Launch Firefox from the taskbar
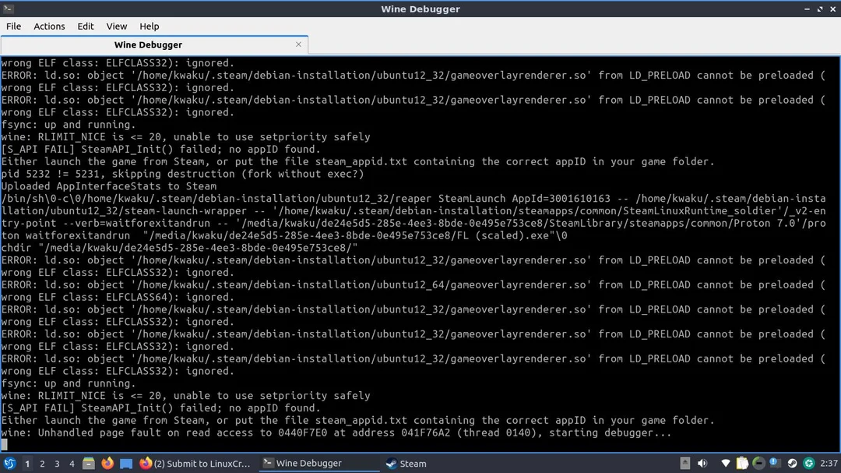The image size is (841, 473). tap(107, 463)
